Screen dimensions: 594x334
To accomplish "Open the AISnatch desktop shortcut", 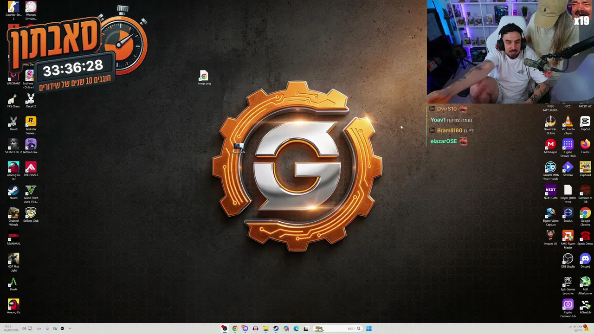I will [585, 306].
